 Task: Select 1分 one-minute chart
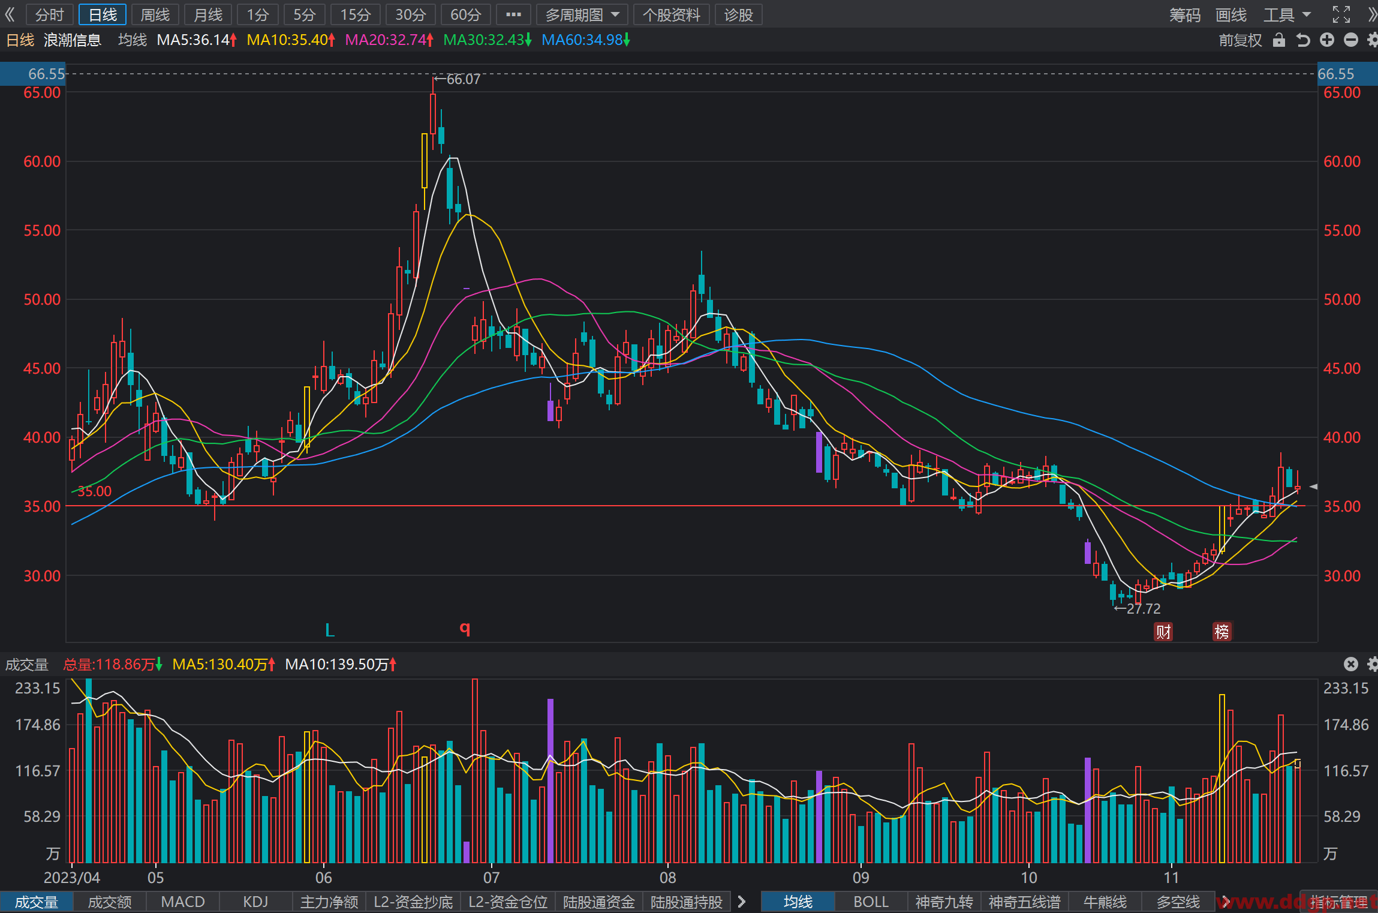click(x=258, y=14)
